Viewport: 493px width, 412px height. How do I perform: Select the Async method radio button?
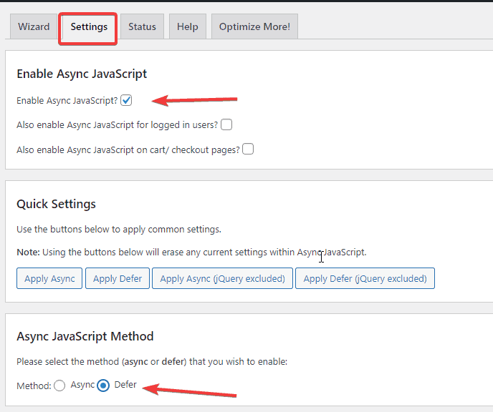(x=59, y=386)
